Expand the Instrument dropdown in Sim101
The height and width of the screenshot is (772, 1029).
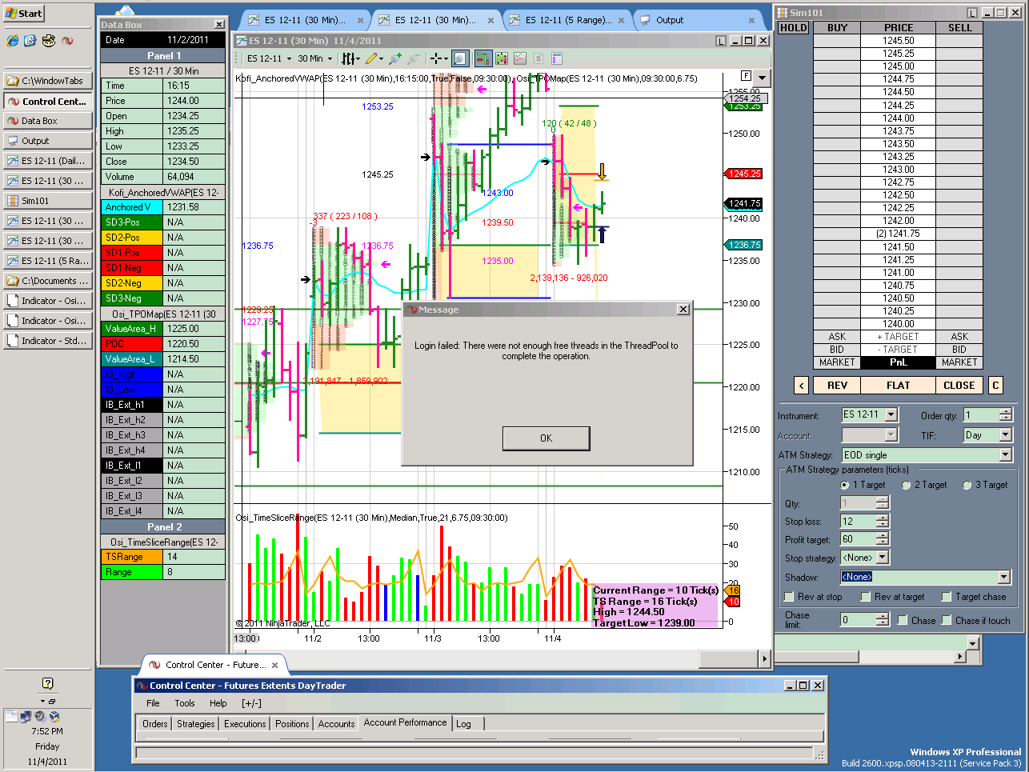pyautogui.click(x=891, y=414)
